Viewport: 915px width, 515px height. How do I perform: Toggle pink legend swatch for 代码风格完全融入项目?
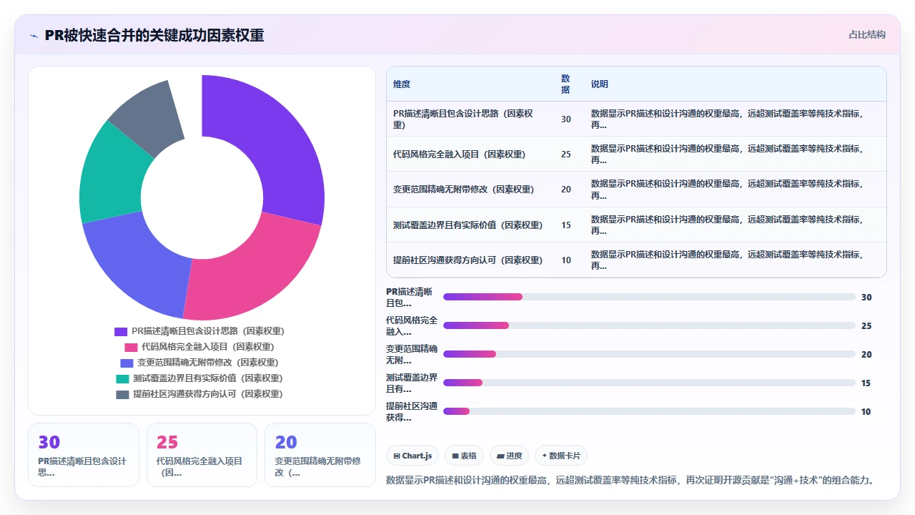[131, 347]
